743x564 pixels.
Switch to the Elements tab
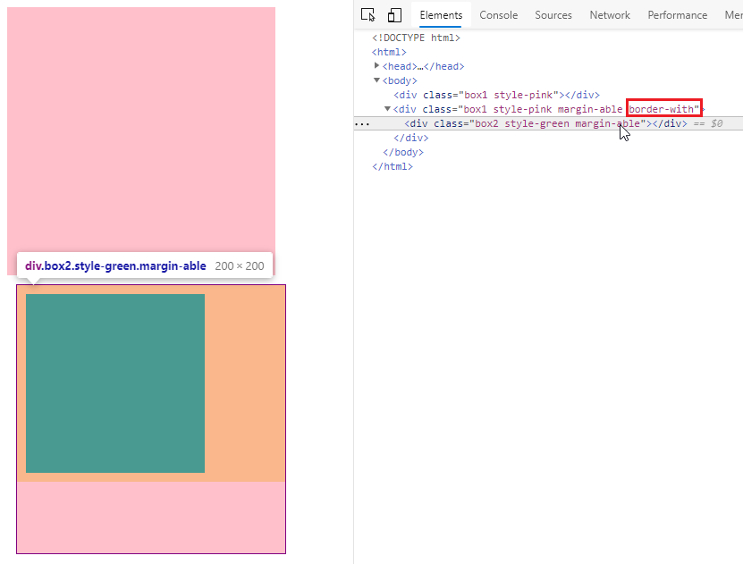click(441, 15)
